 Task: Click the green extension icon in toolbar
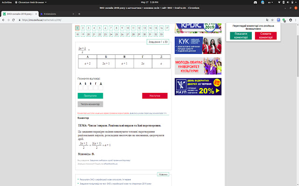(284, 20)
